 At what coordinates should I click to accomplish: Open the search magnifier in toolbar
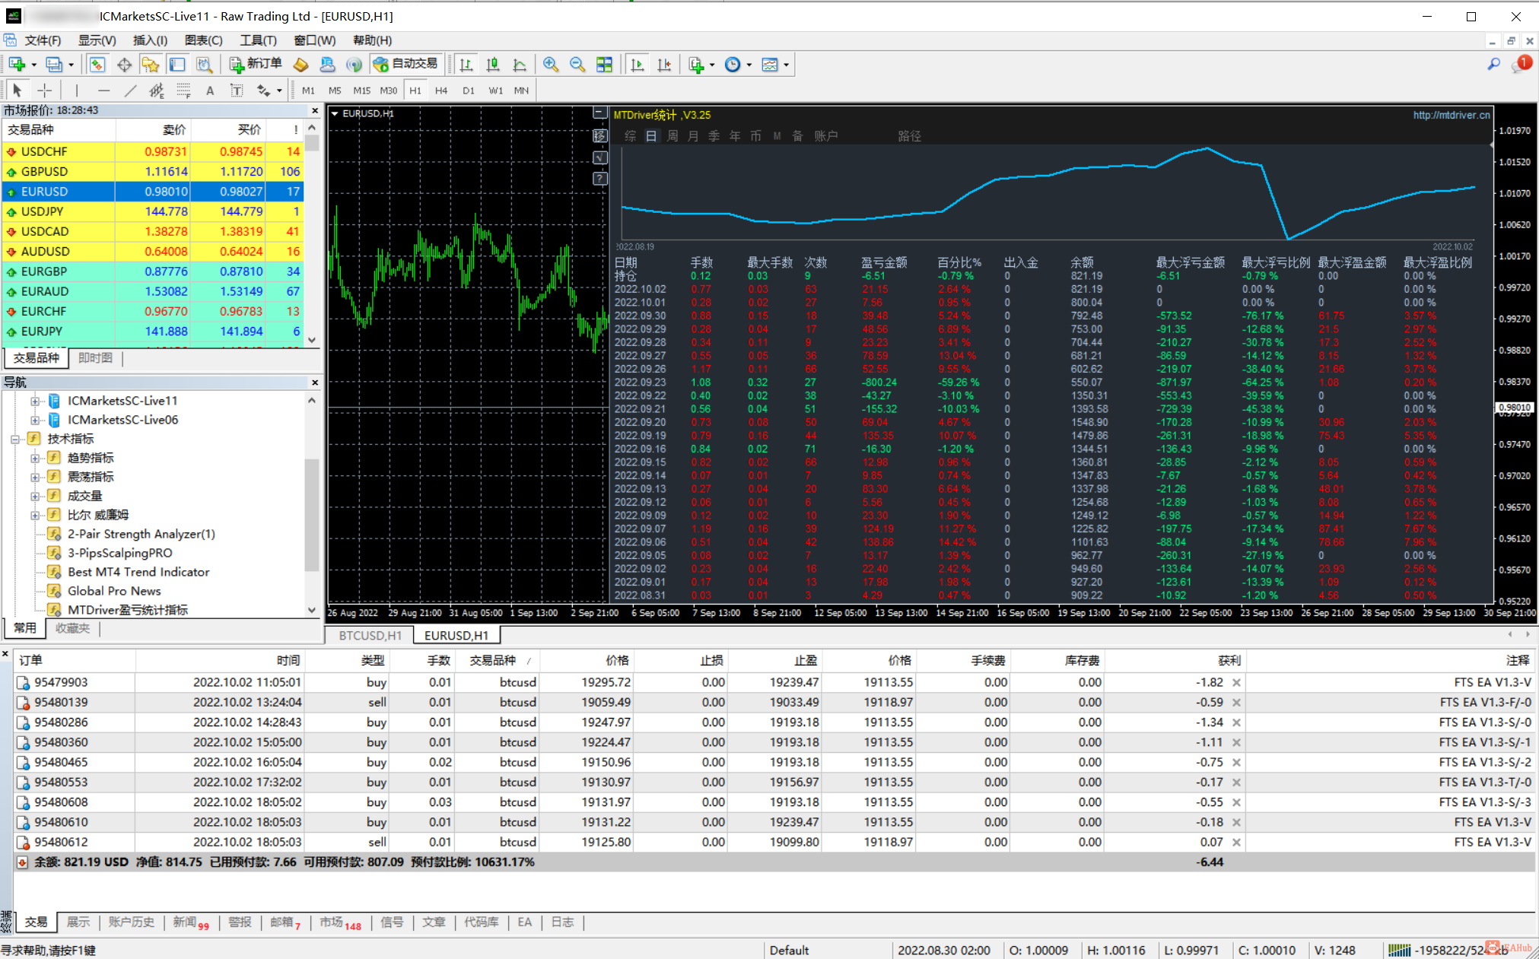[x=1493, y=65]
